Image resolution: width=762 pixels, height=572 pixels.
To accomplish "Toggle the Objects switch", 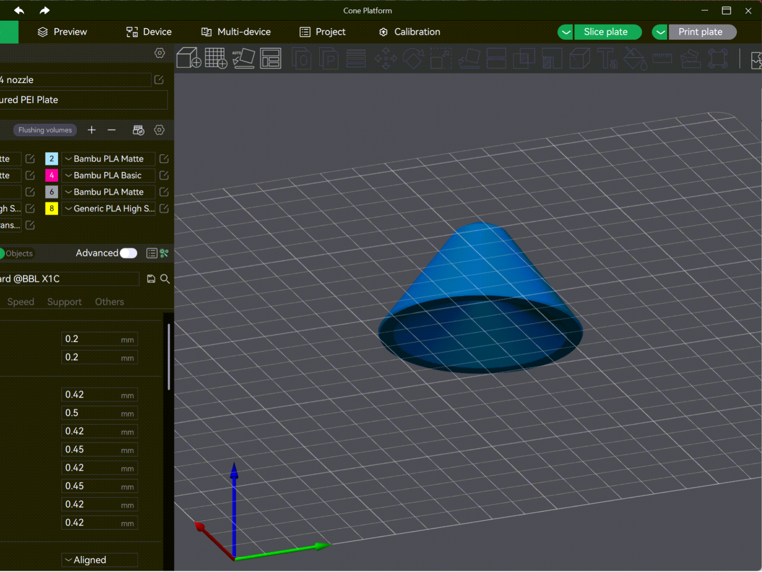I will pos(17,253).
